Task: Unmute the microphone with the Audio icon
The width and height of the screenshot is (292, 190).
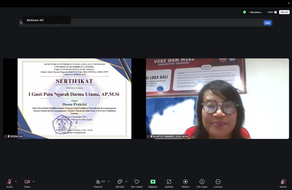Action: pos(9,182)
